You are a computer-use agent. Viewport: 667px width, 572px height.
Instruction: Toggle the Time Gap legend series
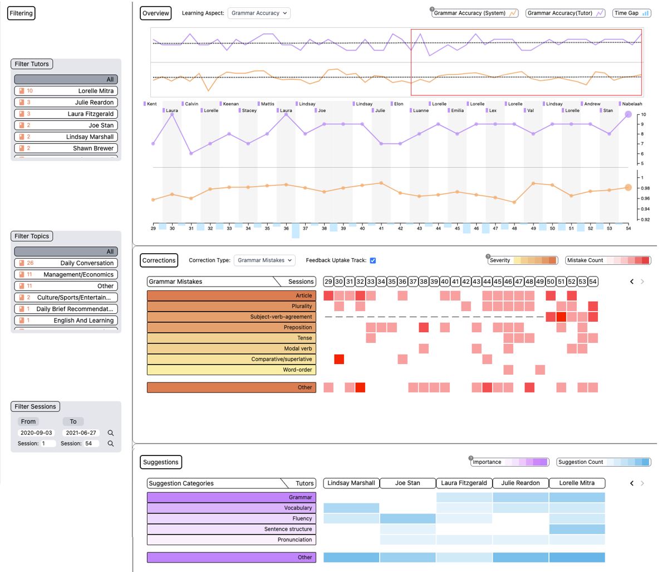[632, 13]
